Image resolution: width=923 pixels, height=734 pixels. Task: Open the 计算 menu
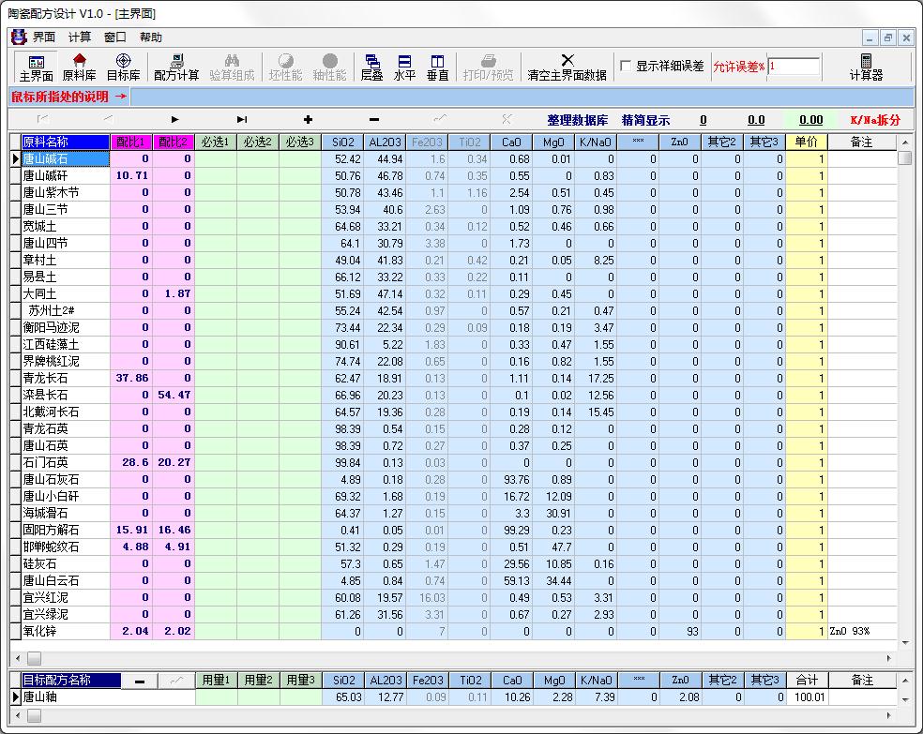[80, 37]
